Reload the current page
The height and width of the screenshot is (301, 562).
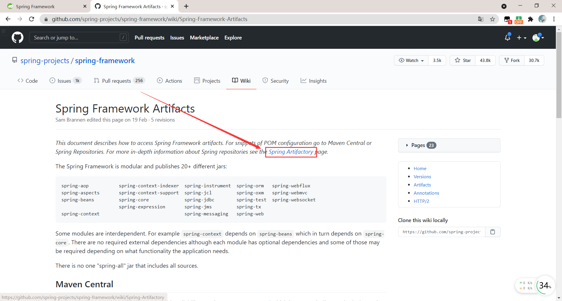(x=32, y=19)
